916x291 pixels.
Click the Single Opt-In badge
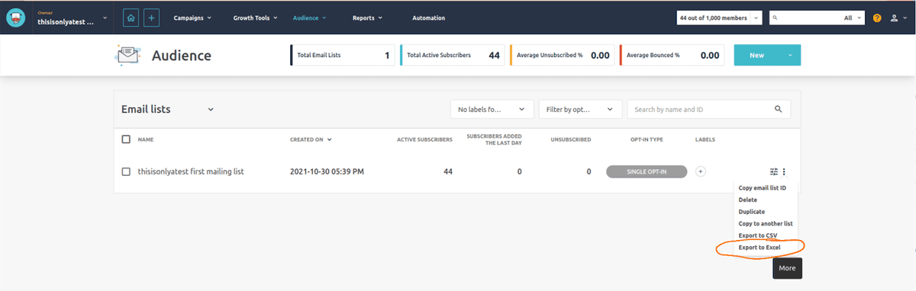tap(647, 171)
